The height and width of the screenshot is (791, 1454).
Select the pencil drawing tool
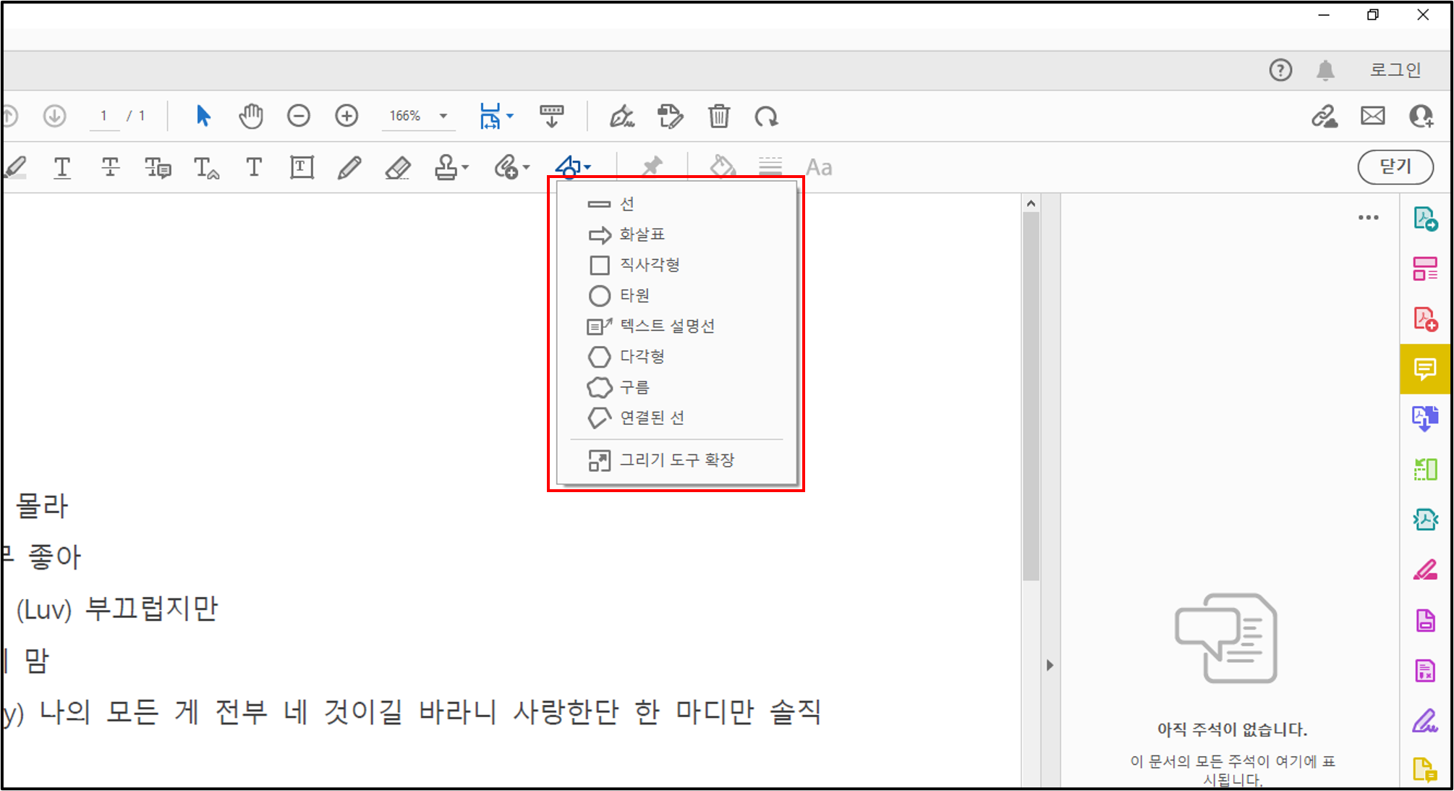tap(349, 168)
